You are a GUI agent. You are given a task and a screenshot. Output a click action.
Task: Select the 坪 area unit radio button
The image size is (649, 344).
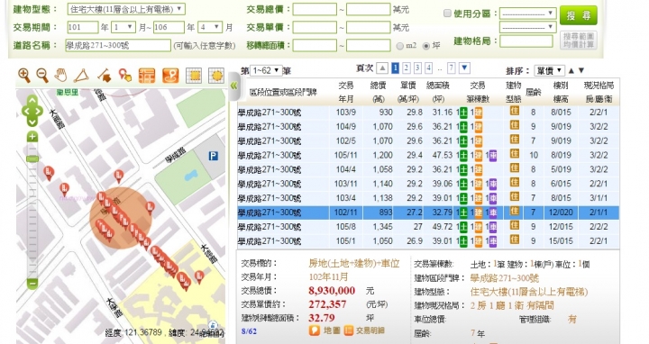425,46
